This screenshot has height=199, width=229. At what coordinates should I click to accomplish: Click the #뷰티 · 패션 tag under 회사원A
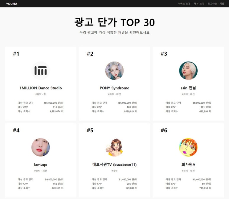(188, 171)
